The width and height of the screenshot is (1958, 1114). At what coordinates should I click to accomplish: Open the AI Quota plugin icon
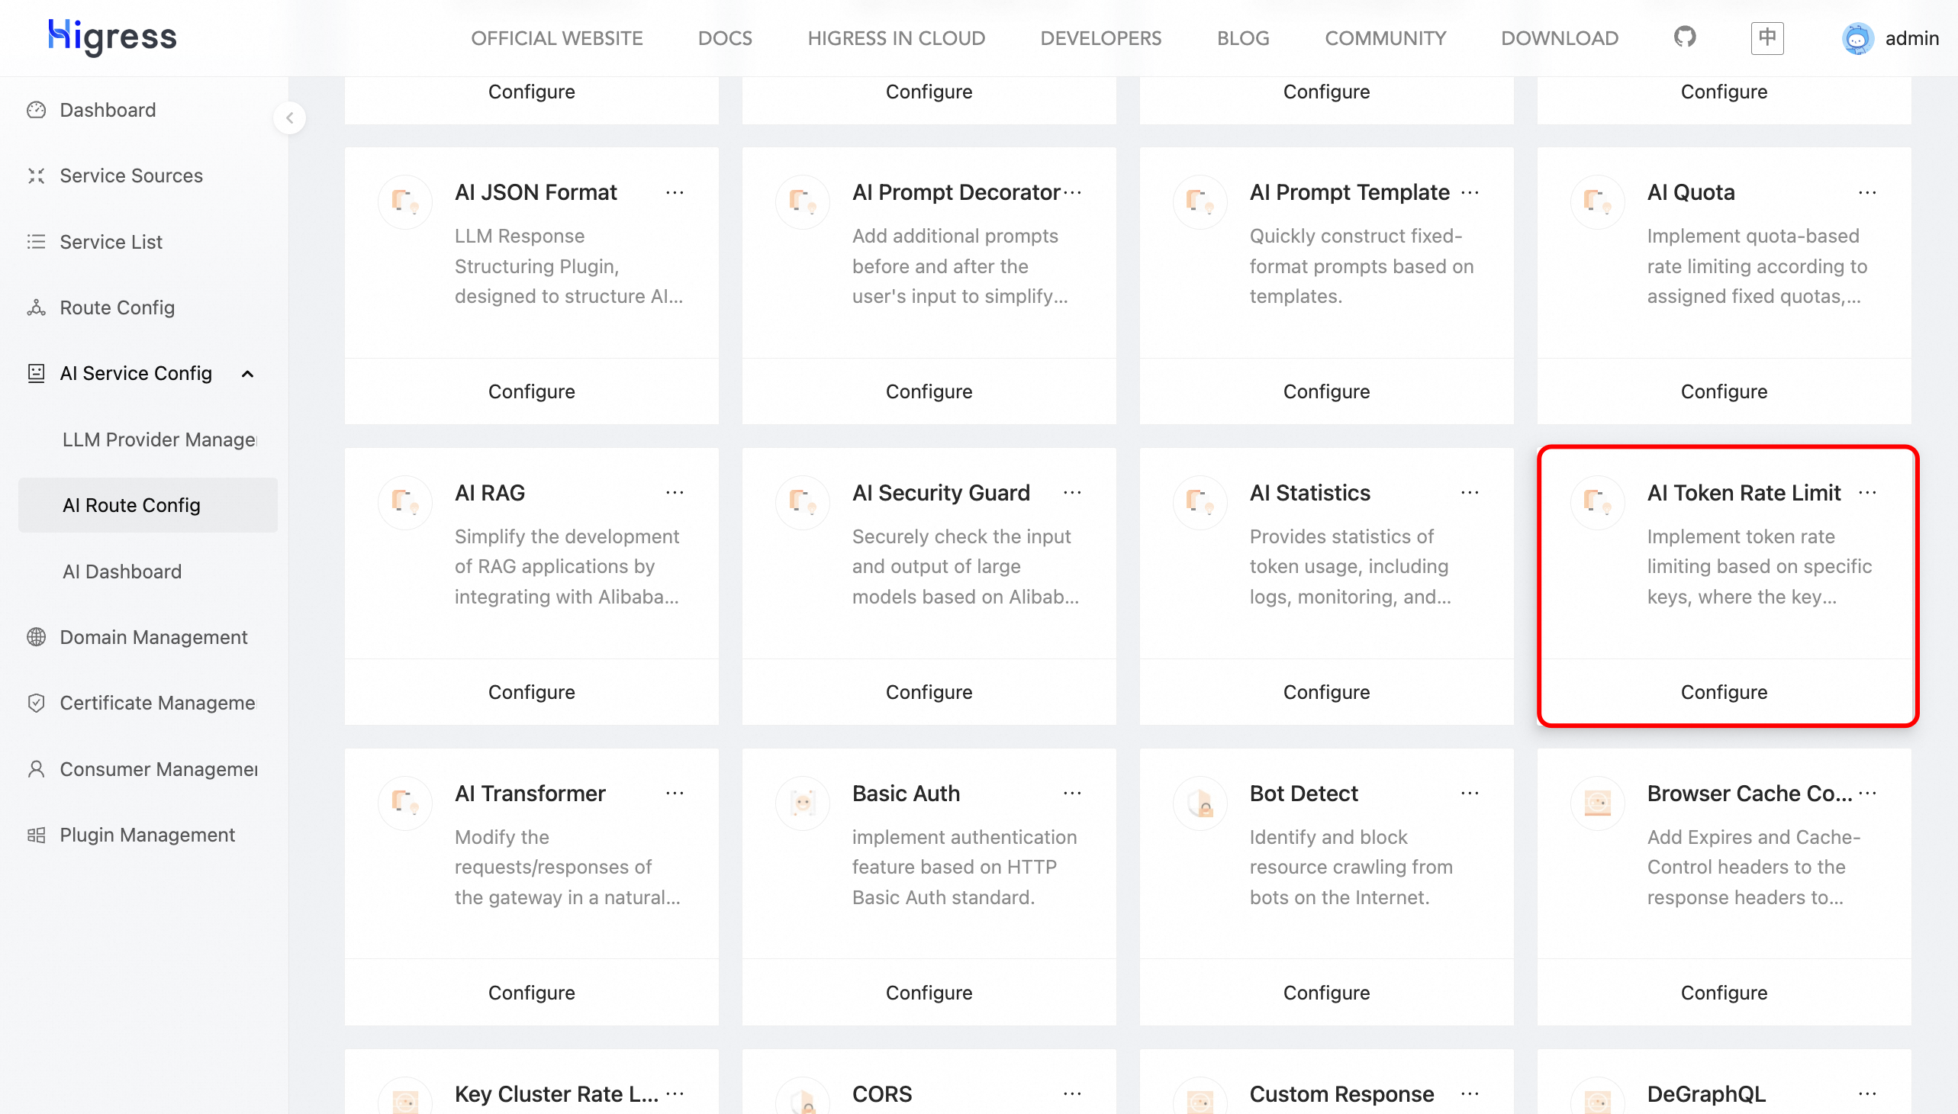click(x=1597, y=202)
